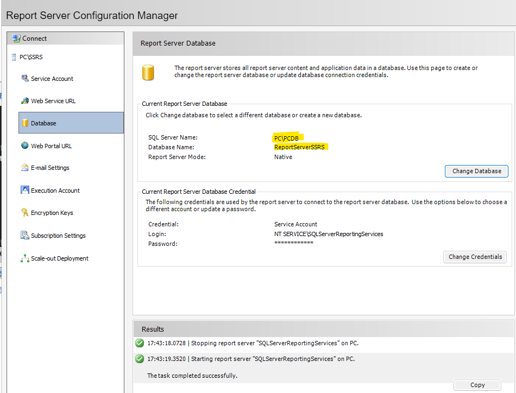Select the PC\SSRS server node
The width and height of the screenshot is (516, 393).
tap(31, 57)
